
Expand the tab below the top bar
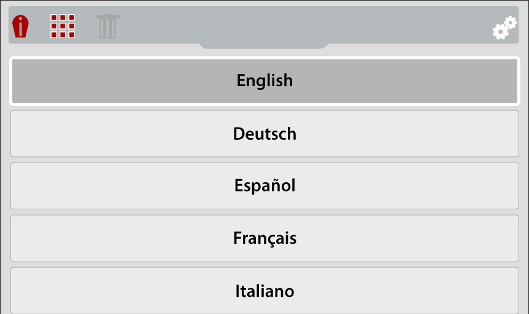(264, 45)
